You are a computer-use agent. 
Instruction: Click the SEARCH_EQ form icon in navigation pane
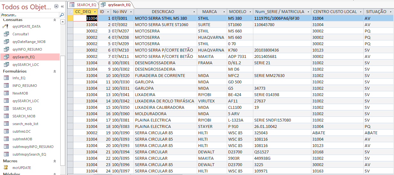pyautogui.click(x=6, y=108)
